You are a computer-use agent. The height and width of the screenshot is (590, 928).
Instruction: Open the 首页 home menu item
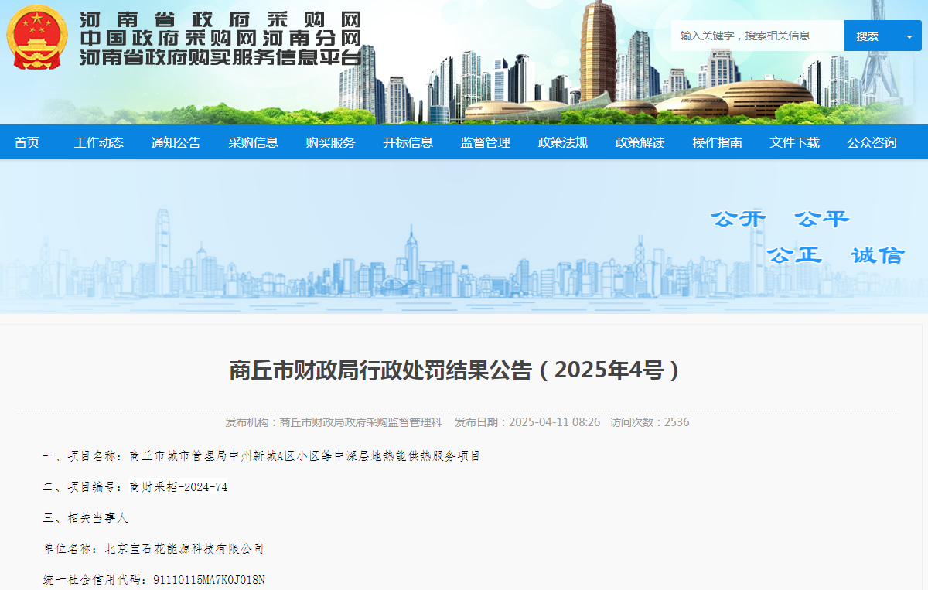click(26, 142)
